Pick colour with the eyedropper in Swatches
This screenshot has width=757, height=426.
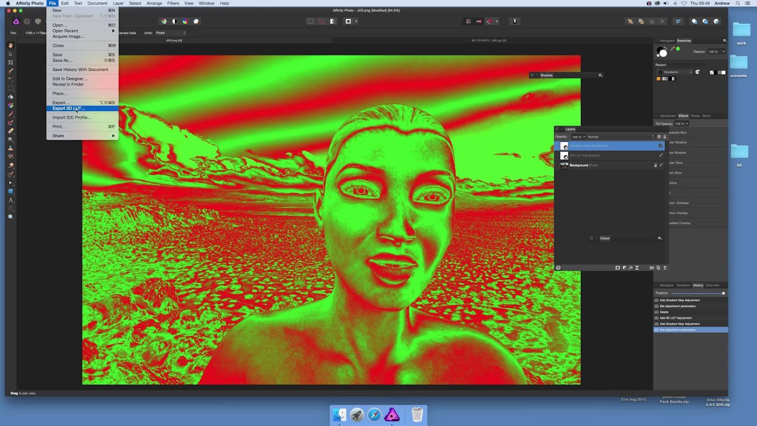672,49
